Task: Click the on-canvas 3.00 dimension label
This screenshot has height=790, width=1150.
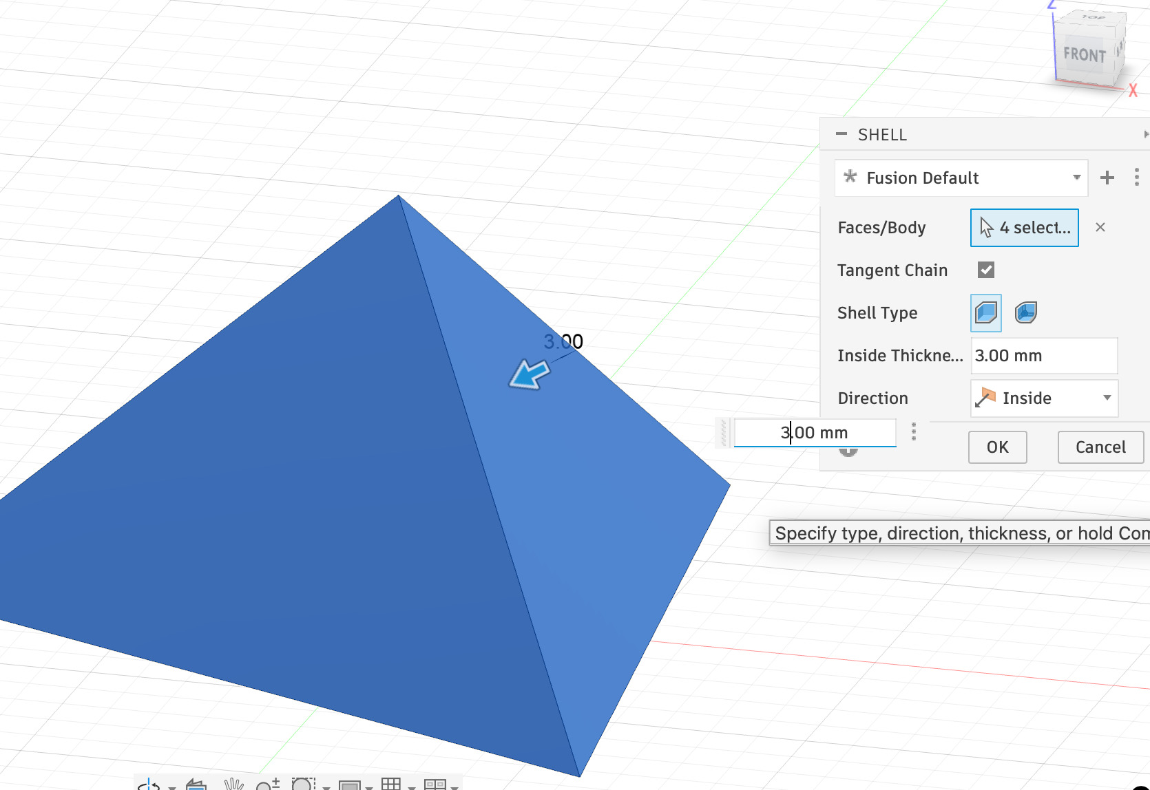Action: (563, 341)
